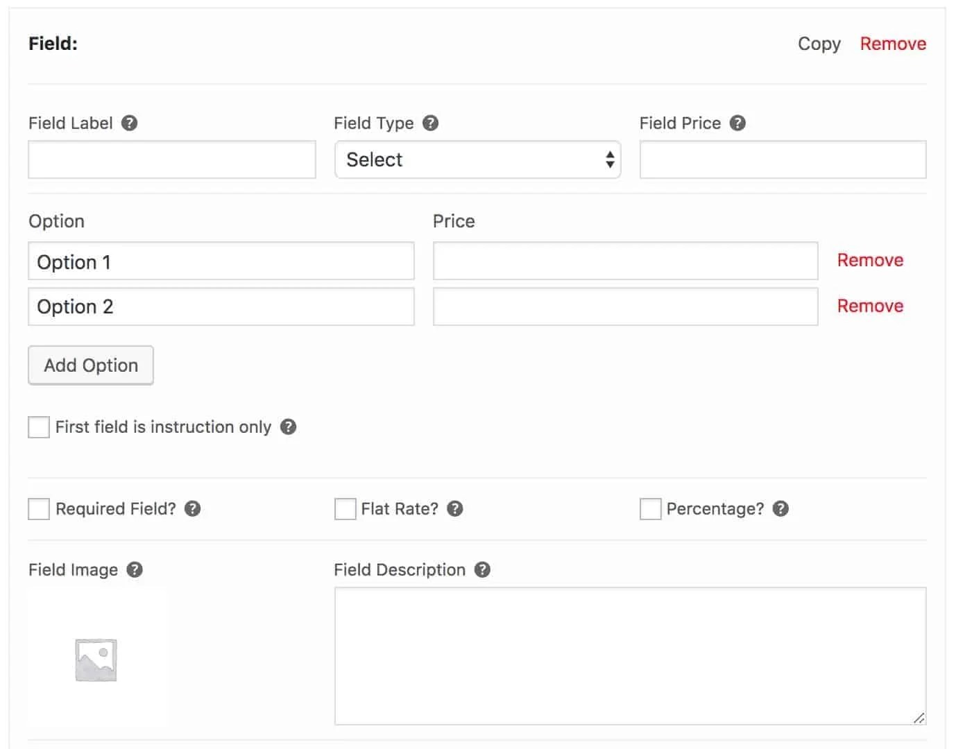Click into the Field Description textarea
The width and height of the screenshot is (956, 749).
(630, 656)
